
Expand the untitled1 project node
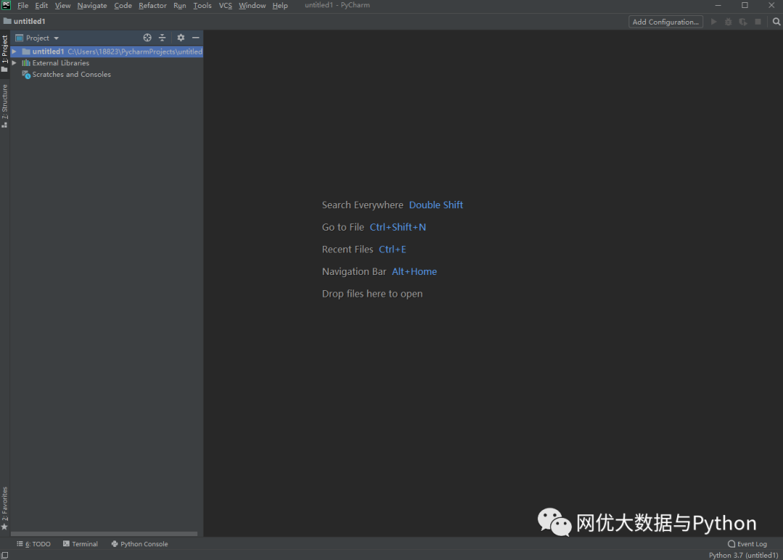point(14,52)
